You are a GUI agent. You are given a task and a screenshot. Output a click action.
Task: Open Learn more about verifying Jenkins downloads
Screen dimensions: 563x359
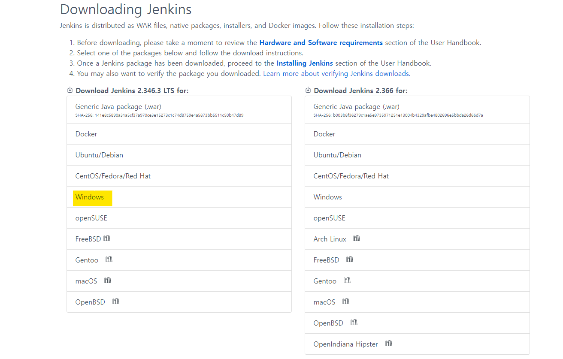(337, 74)
